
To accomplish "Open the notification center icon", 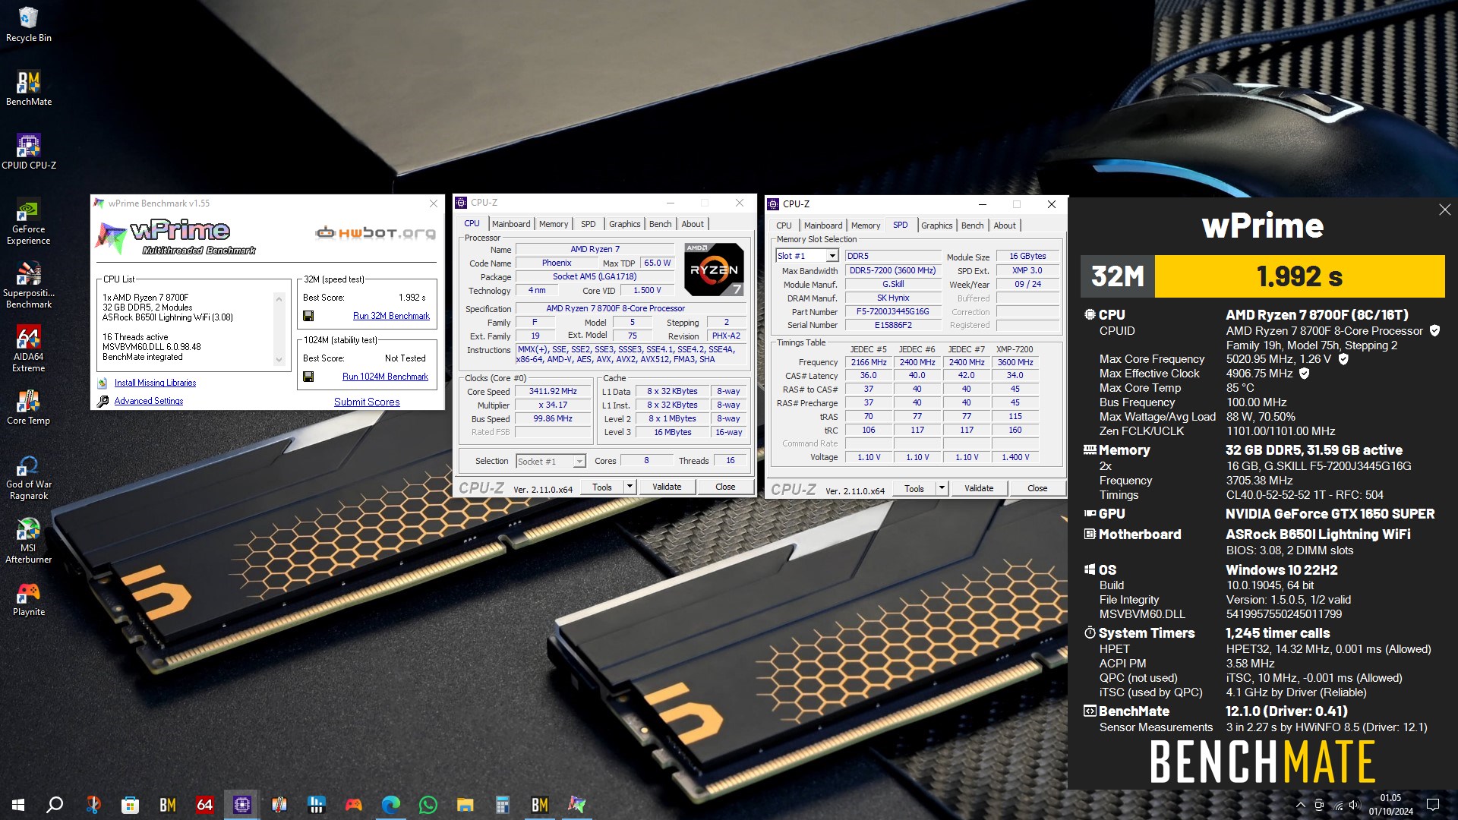I will coord(1433,805).
